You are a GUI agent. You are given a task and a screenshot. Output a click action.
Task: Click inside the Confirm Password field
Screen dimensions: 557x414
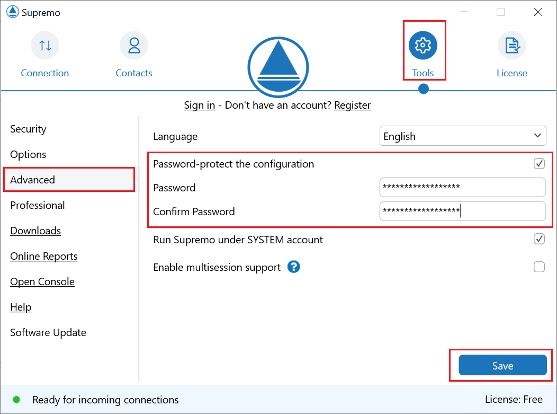463,211
